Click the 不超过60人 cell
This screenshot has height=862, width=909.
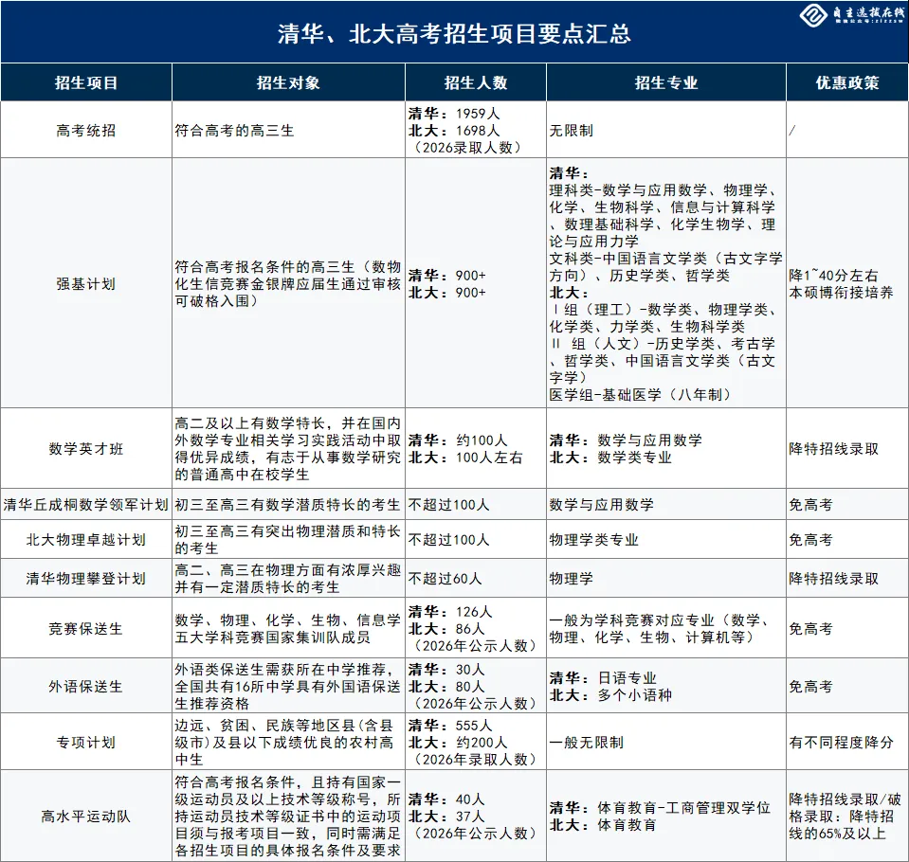476,578
